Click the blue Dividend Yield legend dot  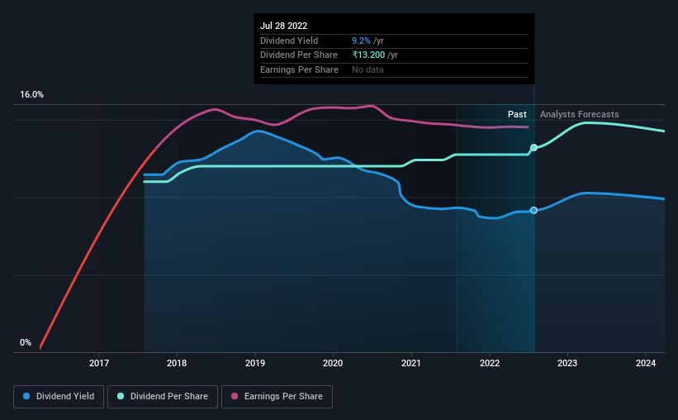[x=26, y=396]
